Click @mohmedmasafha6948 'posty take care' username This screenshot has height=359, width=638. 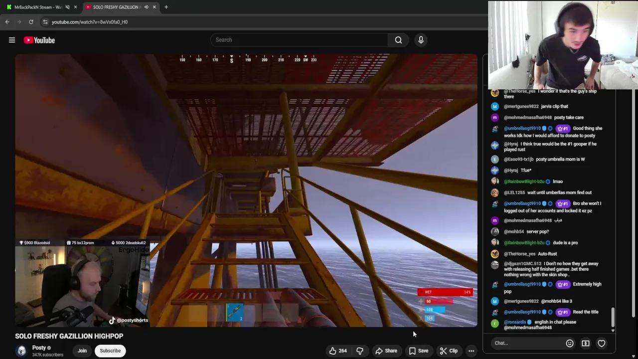click(528, 117)
